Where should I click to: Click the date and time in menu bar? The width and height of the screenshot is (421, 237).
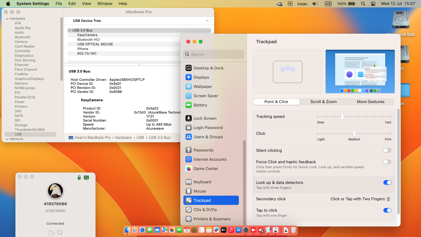[398, 4]
